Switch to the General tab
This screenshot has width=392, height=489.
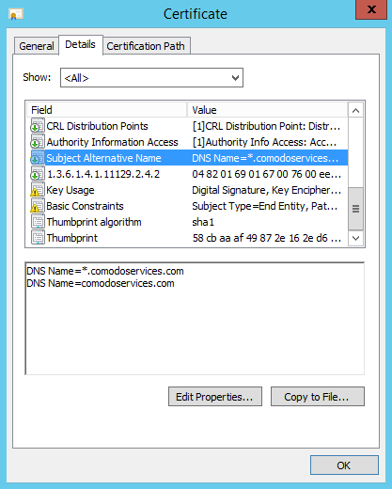tap(37, 46)
